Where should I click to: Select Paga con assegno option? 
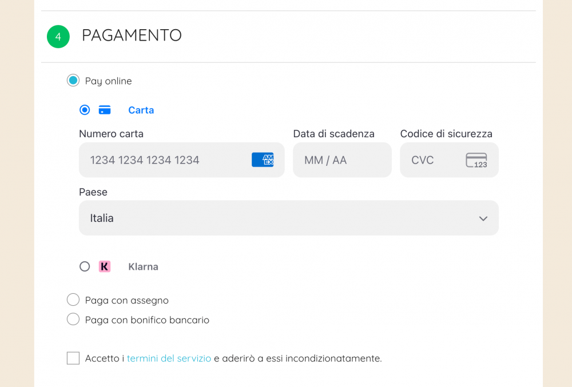tap(73, 300)
